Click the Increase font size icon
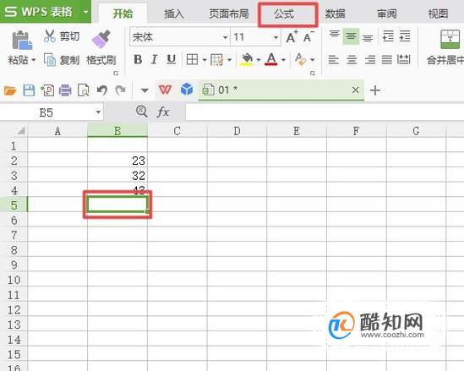 (292, 36)
